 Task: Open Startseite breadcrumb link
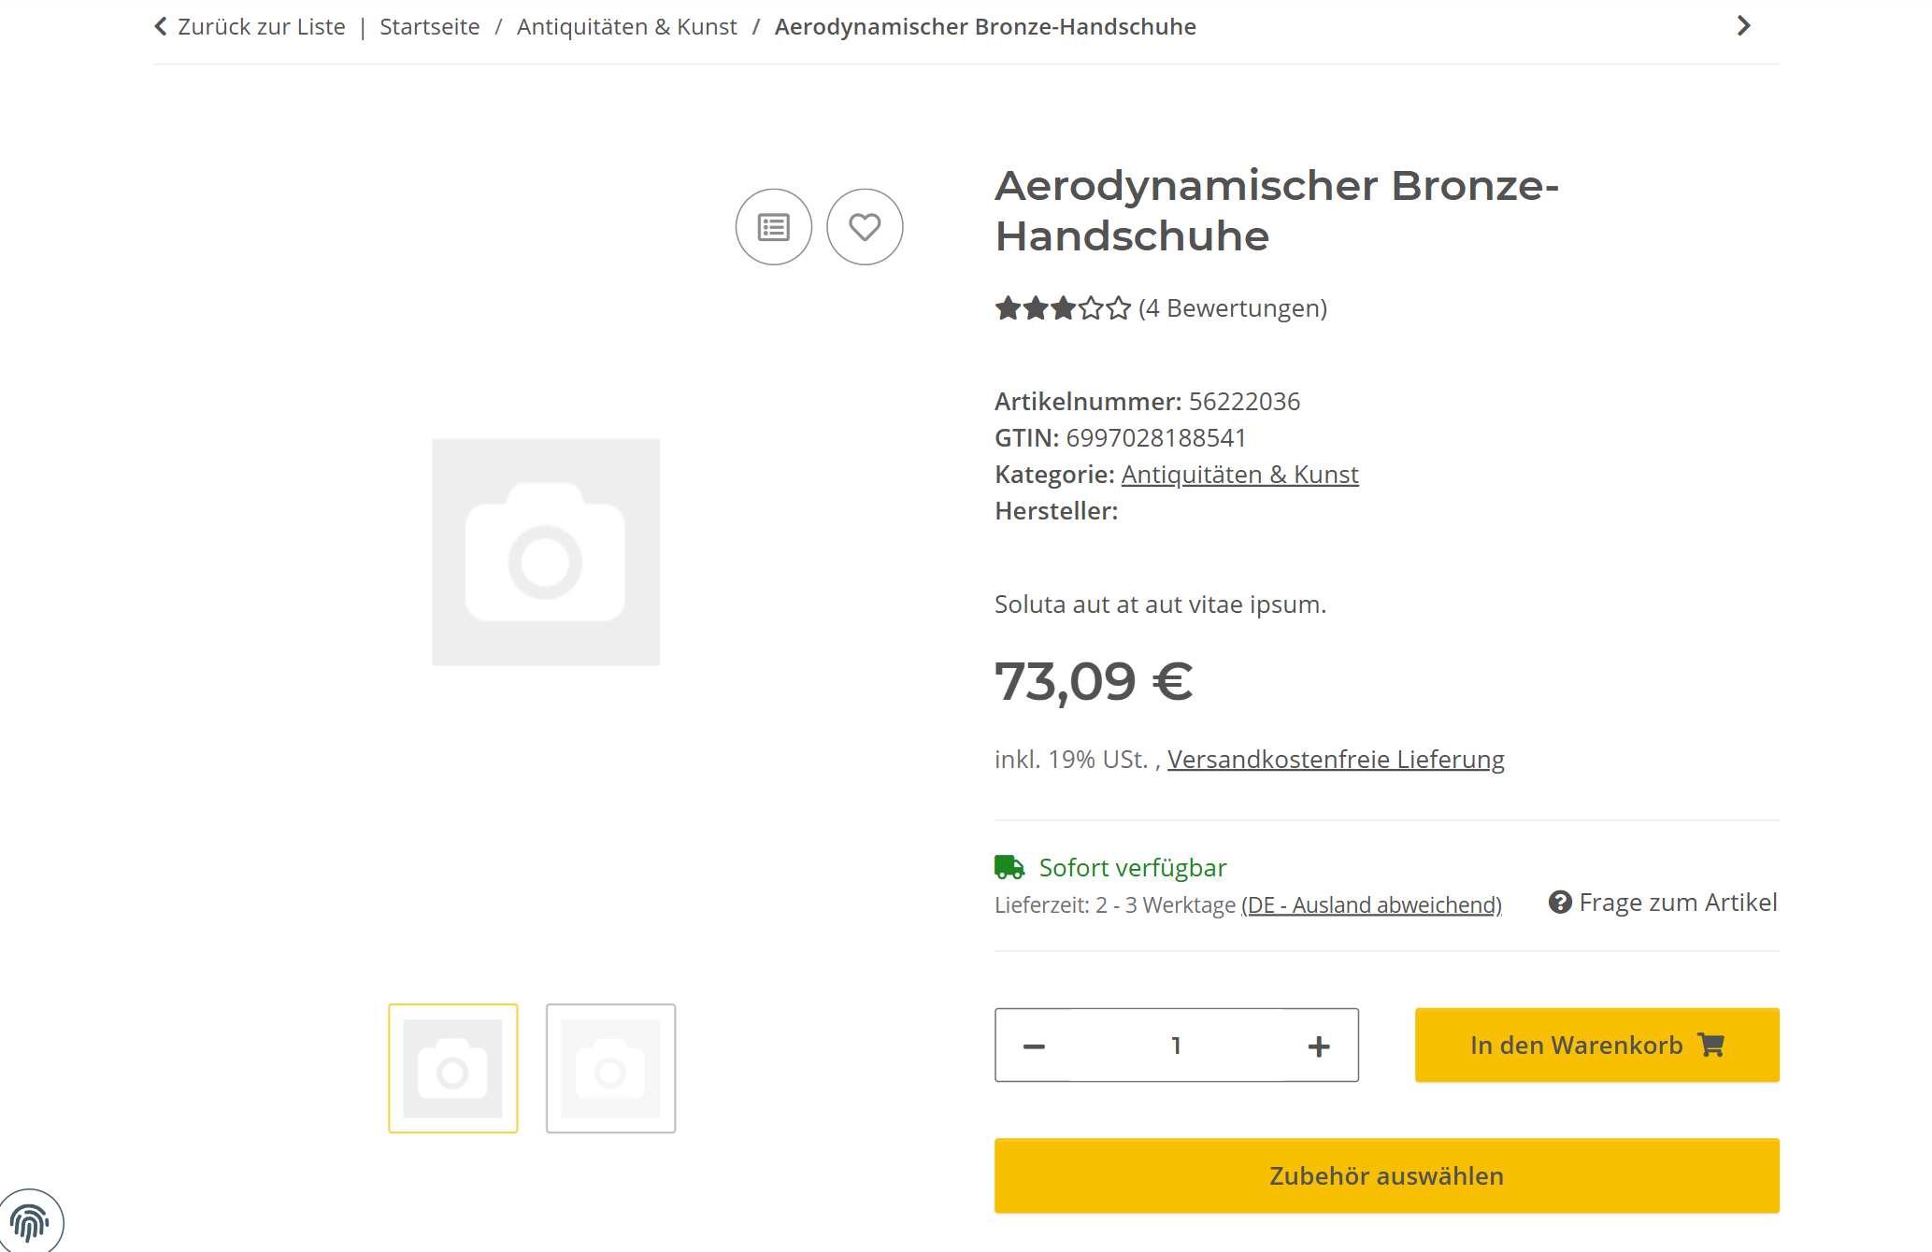click(430, 27)
